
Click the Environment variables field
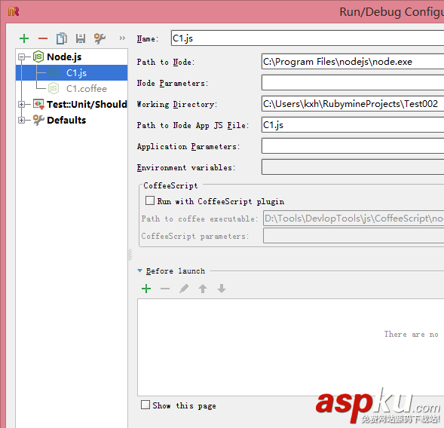point(353,167)
